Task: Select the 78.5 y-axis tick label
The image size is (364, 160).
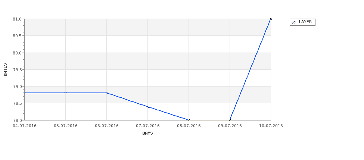Action: click(17, 103)
